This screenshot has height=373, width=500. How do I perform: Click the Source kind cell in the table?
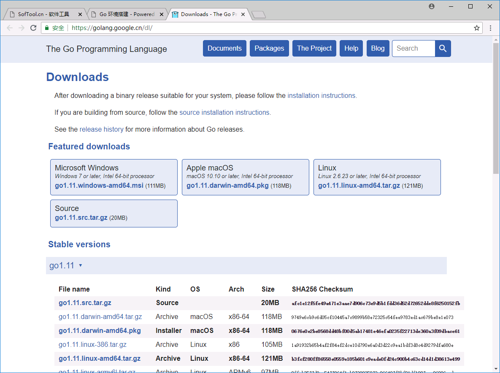167,303
